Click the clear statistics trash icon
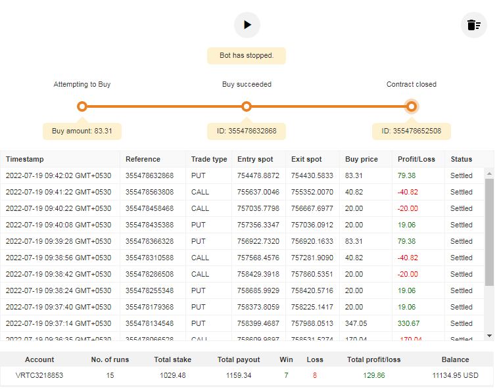Viewport: 499px width, 391px height. coord(473,25)
